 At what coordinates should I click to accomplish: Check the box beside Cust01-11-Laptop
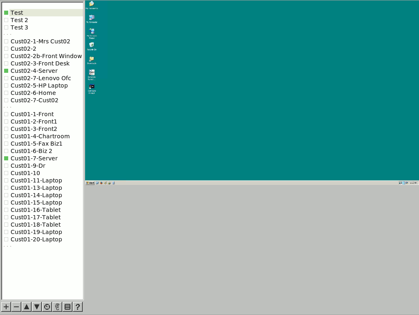6,180
